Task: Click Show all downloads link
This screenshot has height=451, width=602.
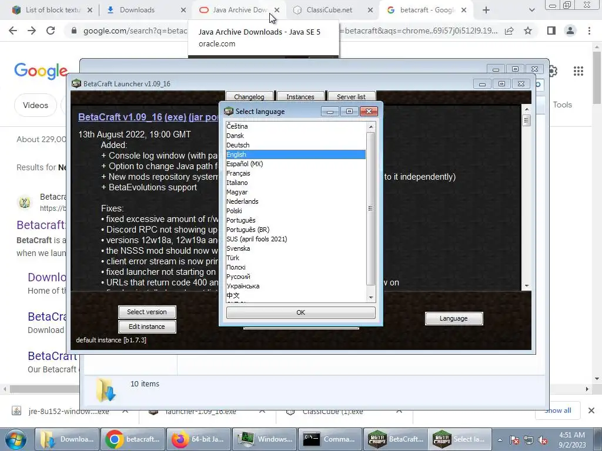Action: click(558, 410)
